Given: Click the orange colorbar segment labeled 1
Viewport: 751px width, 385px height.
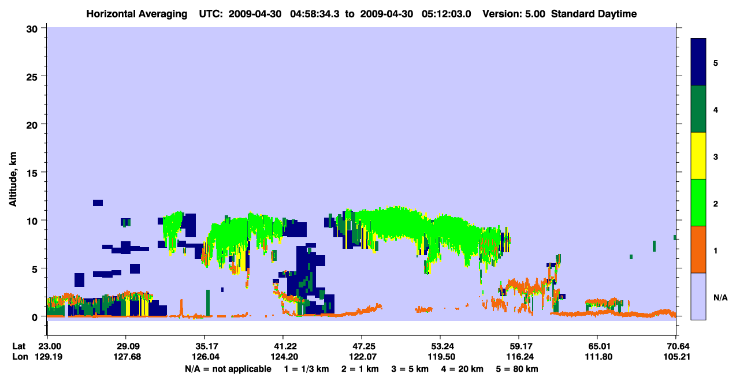Looking at the screenshot, I should coord(698,249).
